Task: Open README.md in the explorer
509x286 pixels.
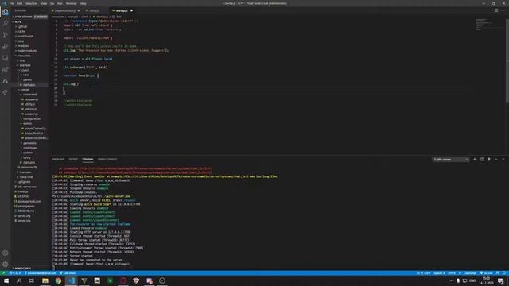Action: pyautogui.click(x=25, y=211)
